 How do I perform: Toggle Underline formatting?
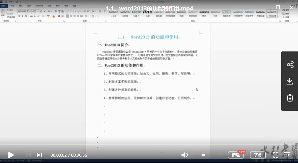click(26, 16)
